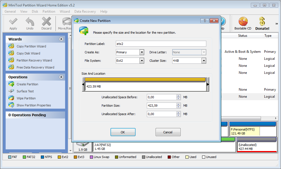Click the Unallocated Space After field

tap(162, 114)
